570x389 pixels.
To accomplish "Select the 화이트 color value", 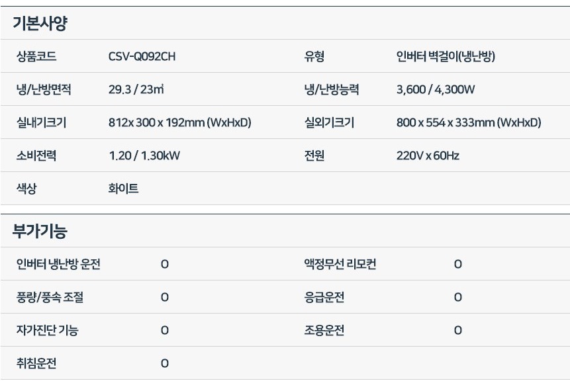I will pyautogui.click(x=123, y=189).
